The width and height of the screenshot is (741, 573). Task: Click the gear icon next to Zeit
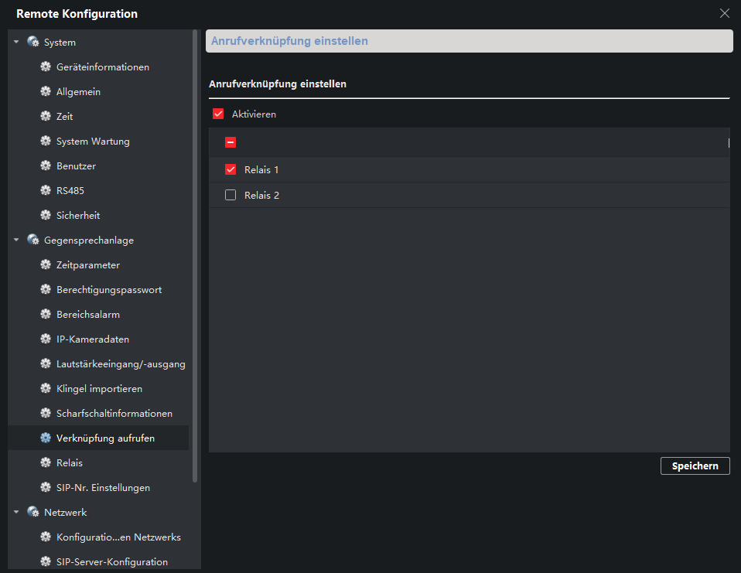pos(46,116)
